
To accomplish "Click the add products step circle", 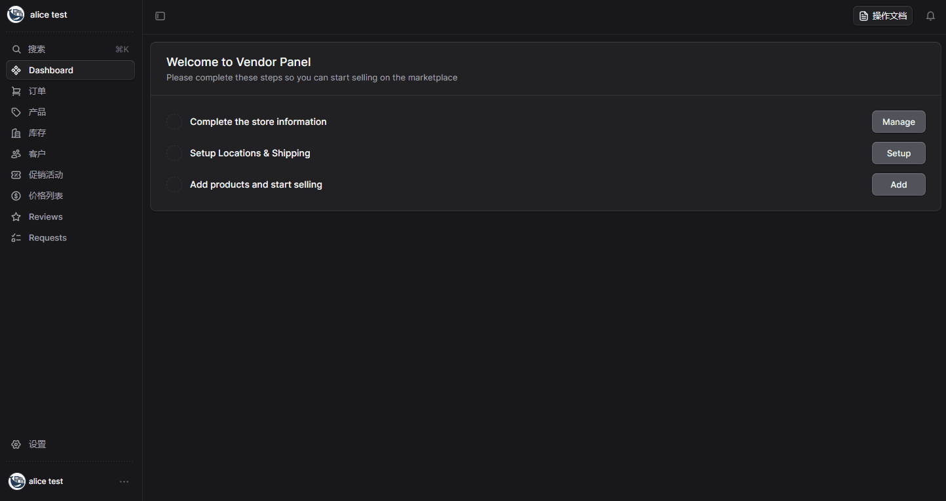I will 174,184.
